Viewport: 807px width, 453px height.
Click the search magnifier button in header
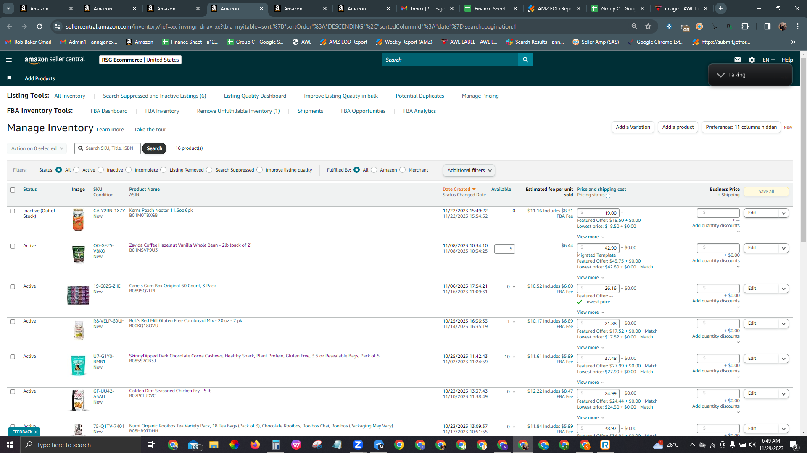[525, 60]
